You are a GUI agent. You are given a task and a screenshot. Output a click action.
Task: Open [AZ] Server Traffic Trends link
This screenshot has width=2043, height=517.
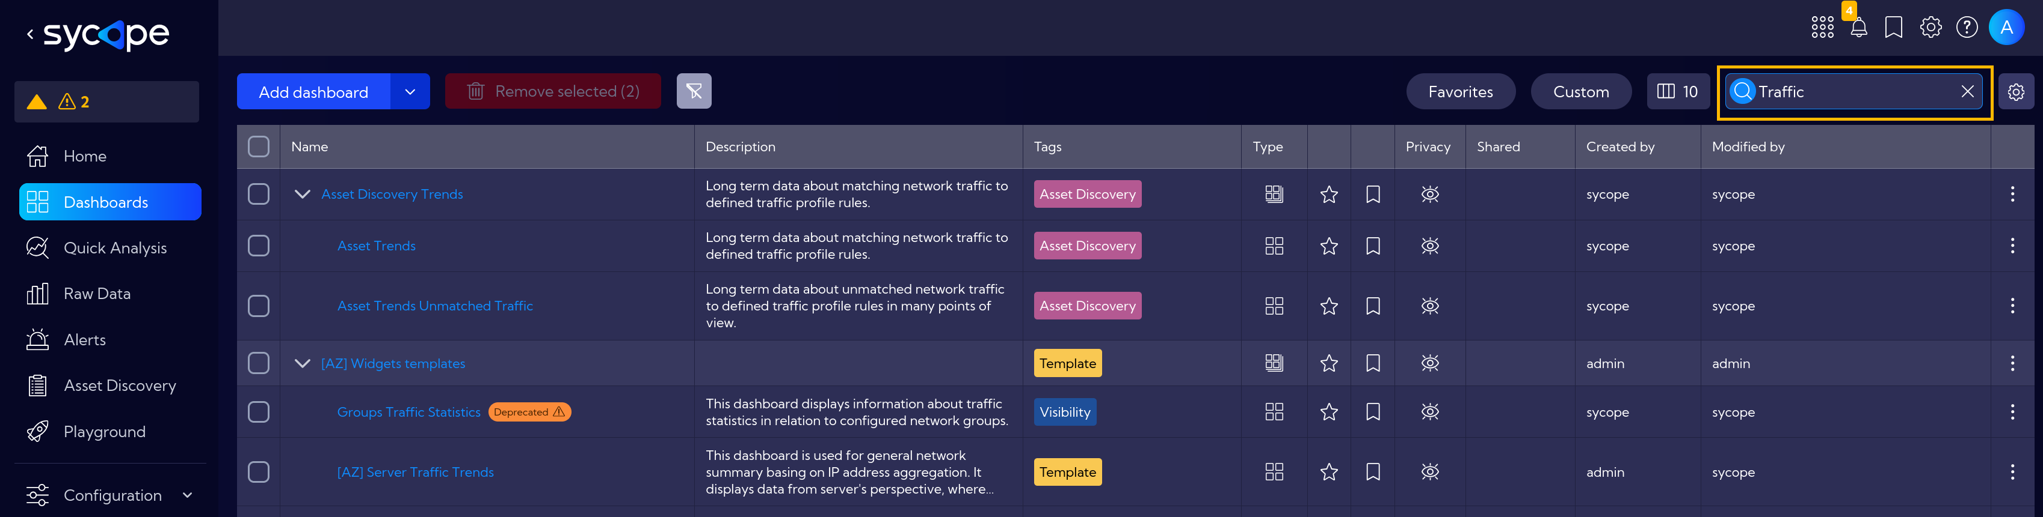tap(414, 472)
